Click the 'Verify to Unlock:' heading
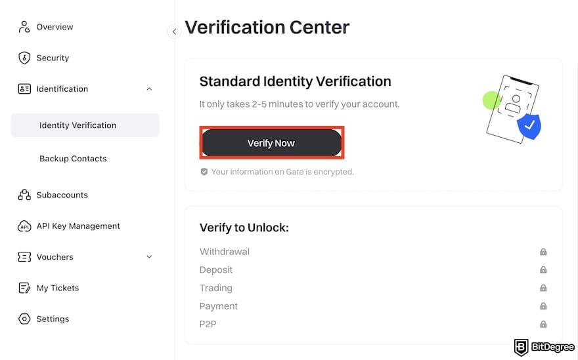 pyautogui.click(x=244, y=228)
